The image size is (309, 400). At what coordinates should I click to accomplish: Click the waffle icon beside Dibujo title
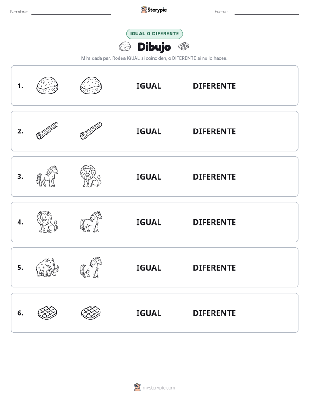click(x=183, y=46)
